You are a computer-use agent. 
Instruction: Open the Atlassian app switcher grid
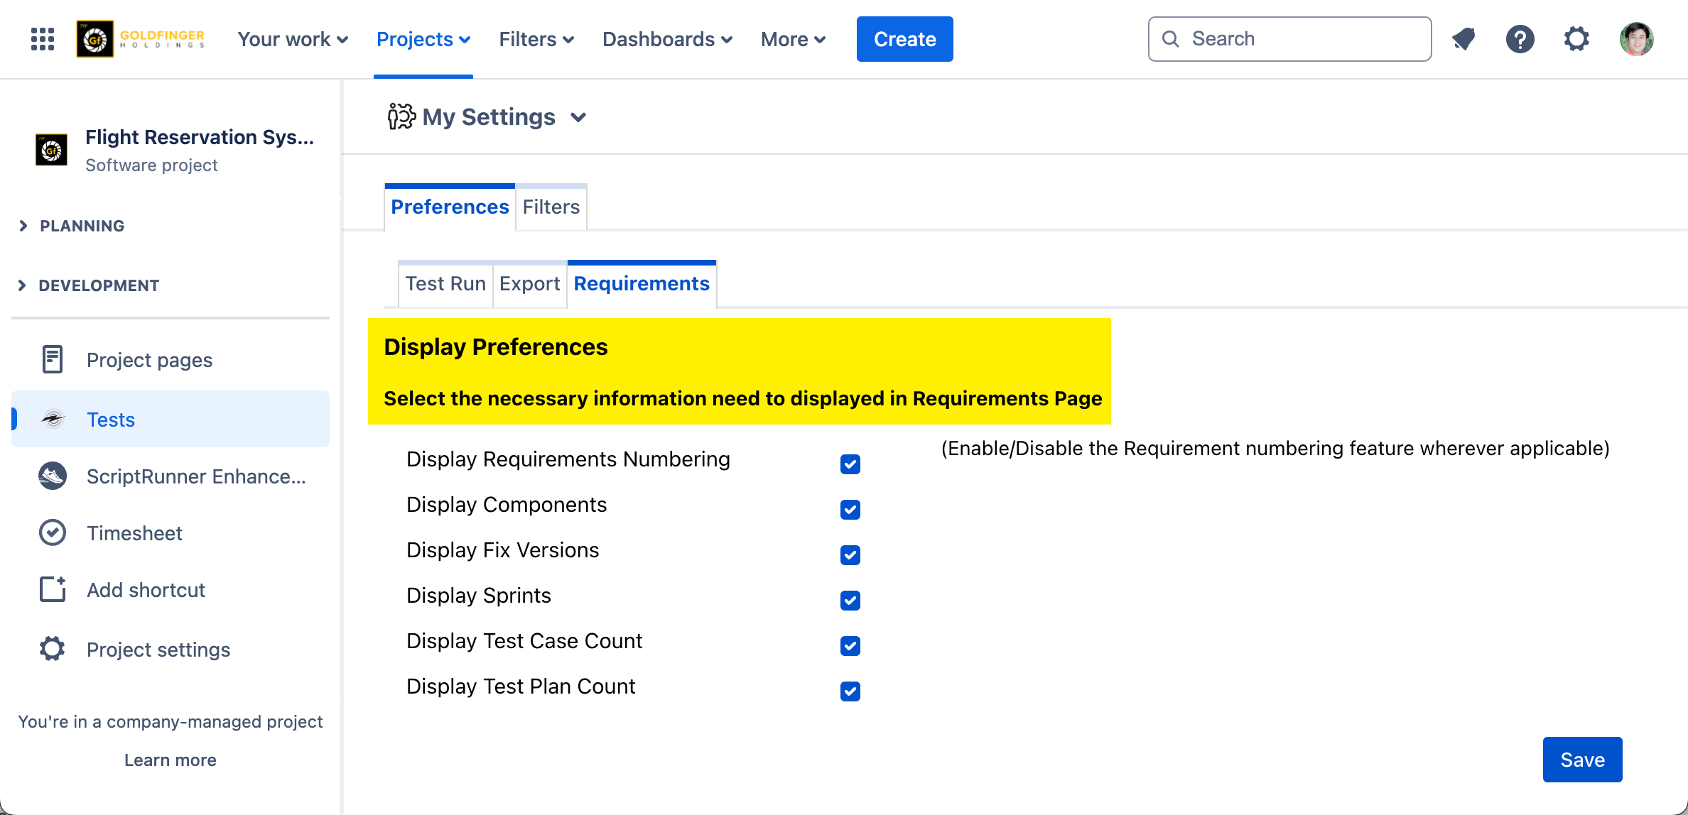click(41, 39)
